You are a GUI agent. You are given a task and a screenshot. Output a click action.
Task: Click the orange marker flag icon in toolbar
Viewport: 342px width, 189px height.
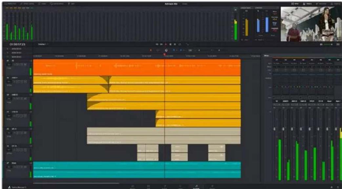click(x=151, y=50)
